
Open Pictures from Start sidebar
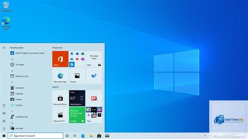click(x=4, y=113)
